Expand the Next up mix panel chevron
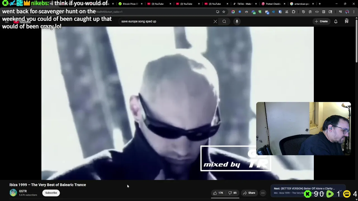This screenshot has height=201, width=358. [x=340, y=191]
